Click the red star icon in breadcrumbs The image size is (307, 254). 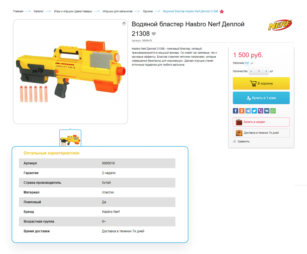point(222,12)
